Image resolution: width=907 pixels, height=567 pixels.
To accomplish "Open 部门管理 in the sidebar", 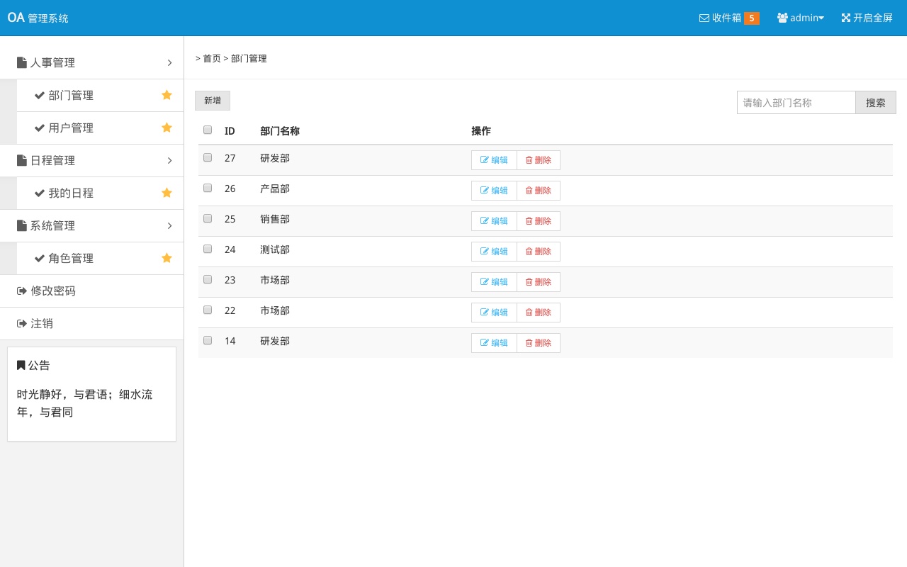I will coord(100,96).
